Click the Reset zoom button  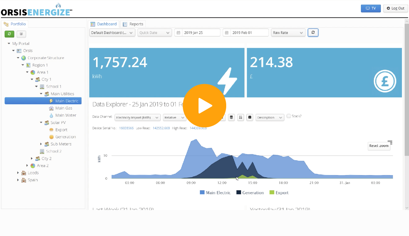click(x=379, y=146)
